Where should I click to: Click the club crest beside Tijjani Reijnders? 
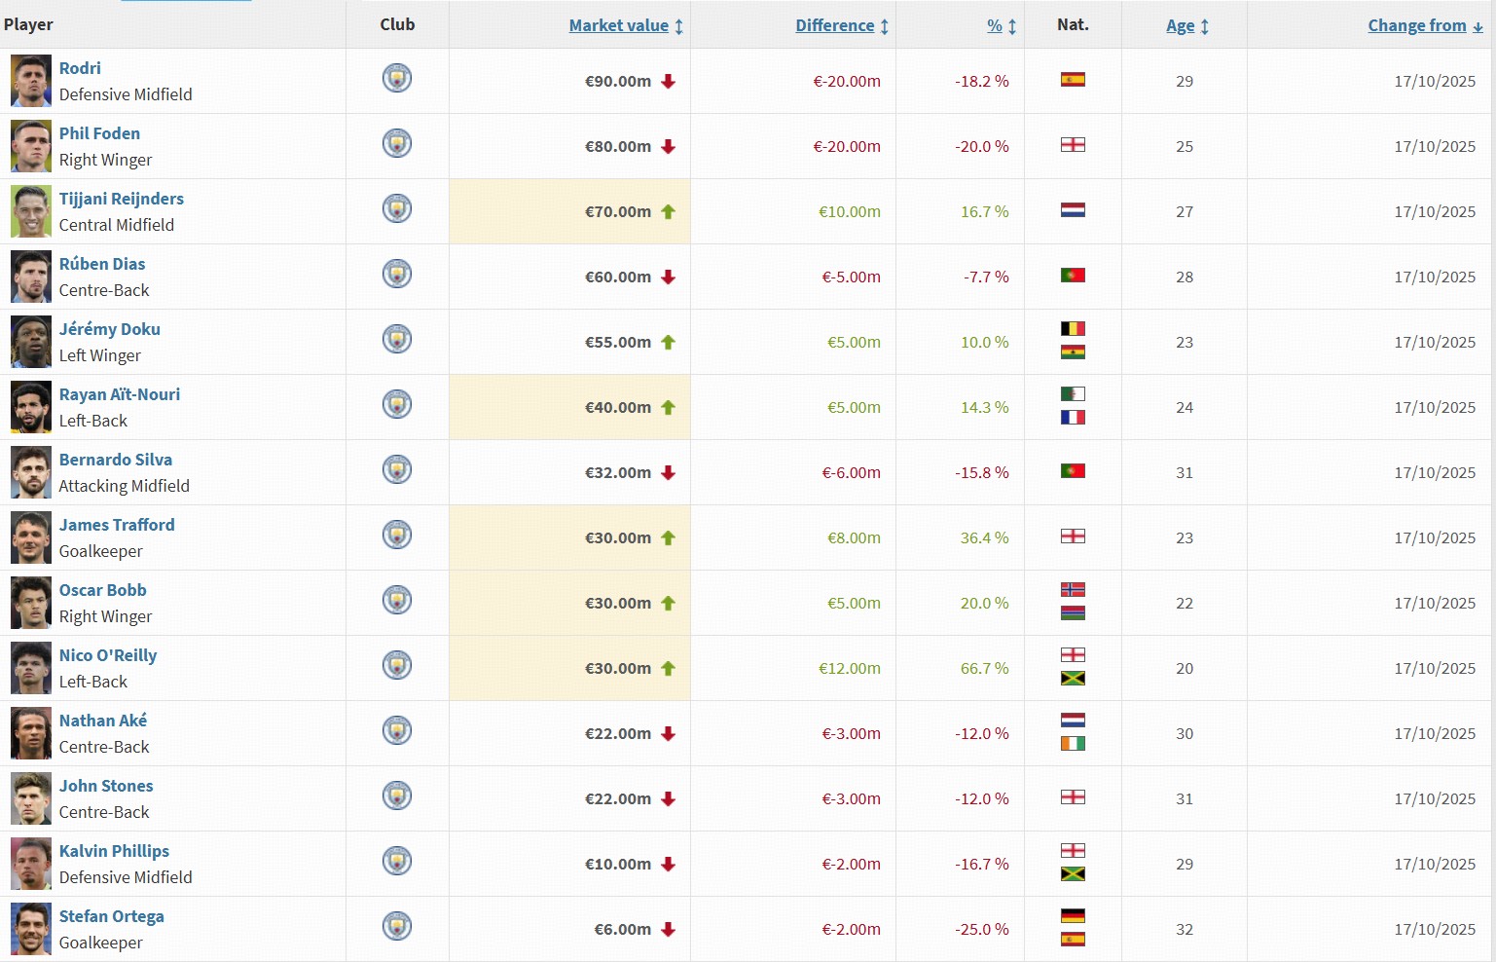[397, 208]
